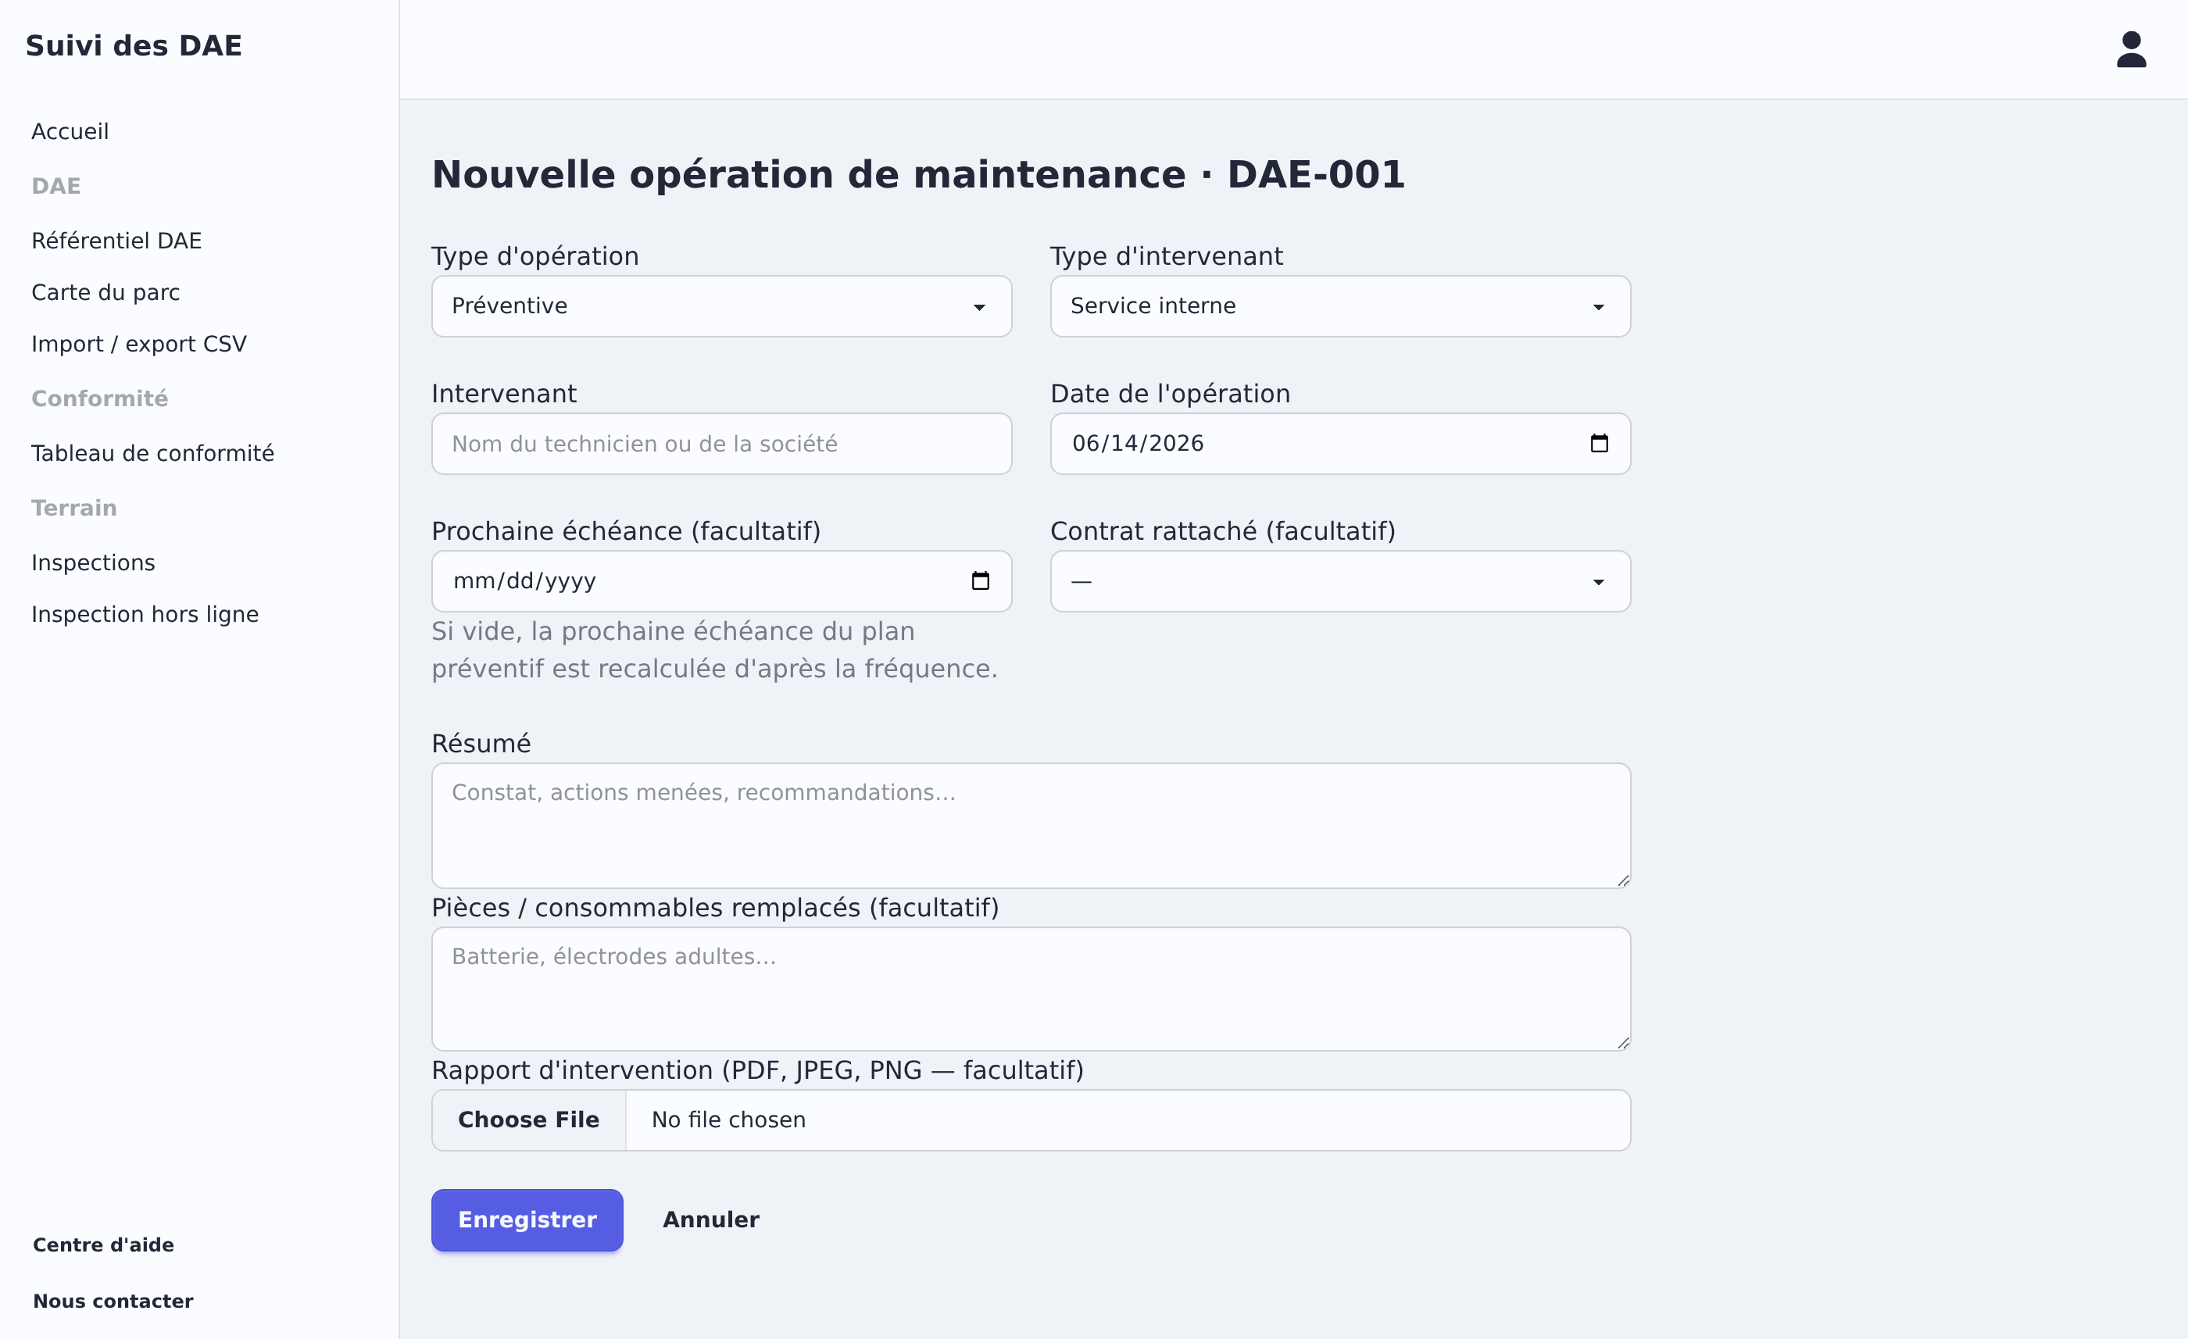This screenshot has height=1339, width=2188.
Task: Open Nous contacter link
Action: pyautogui.click(x=113, y=1301)
